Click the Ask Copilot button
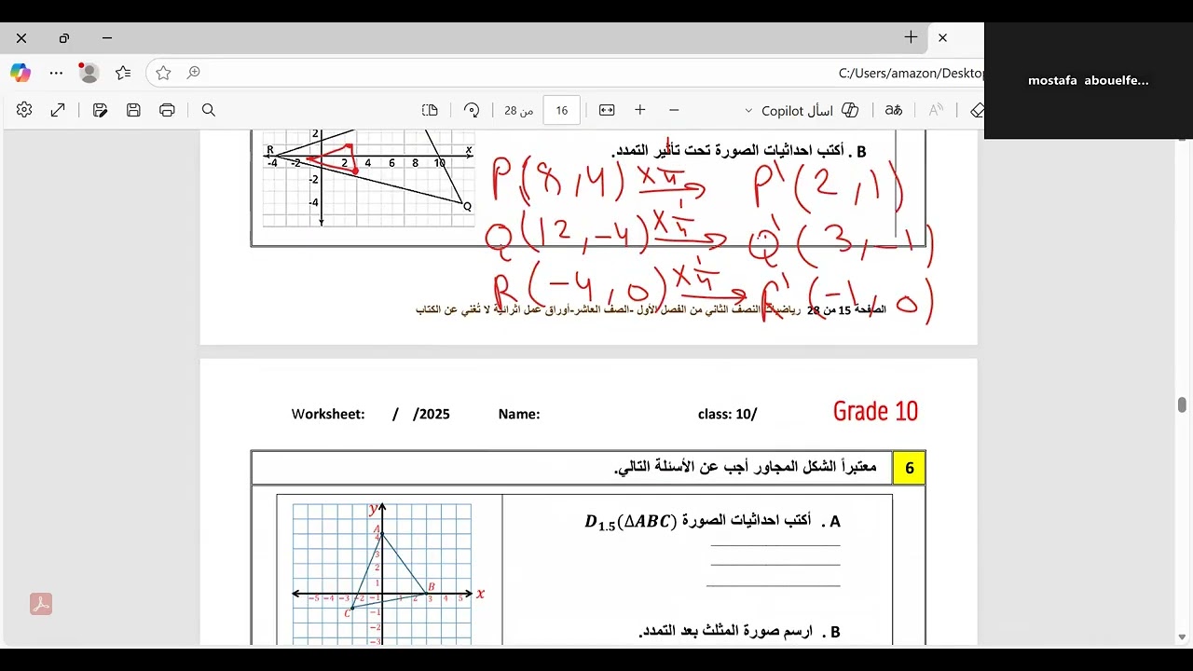This screenshot has width=1193, height=671. pyautogui.click(x=810, y=110)
